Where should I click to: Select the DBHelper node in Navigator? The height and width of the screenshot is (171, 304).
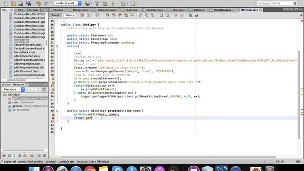tap(14, 95)
